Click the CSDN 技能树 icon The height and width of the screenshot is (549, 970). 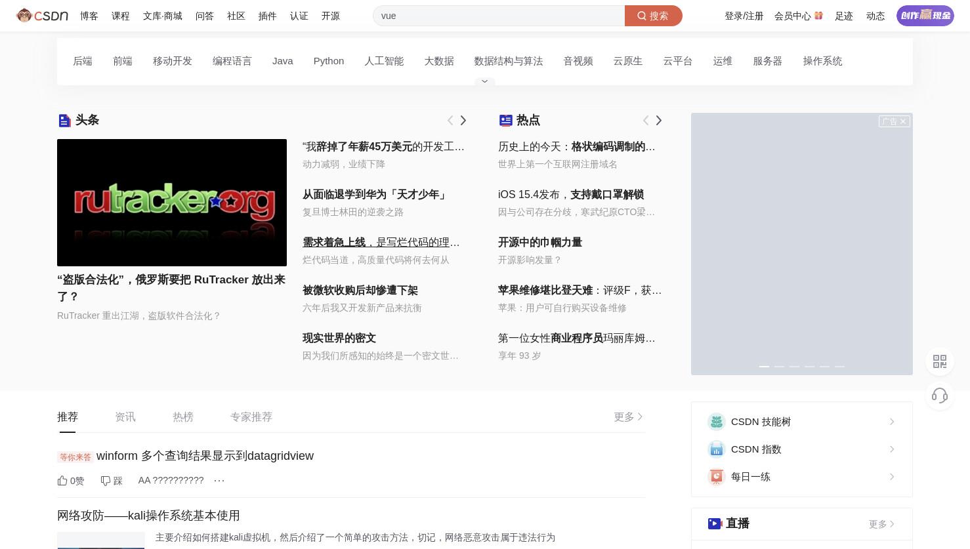click(717, 422)
